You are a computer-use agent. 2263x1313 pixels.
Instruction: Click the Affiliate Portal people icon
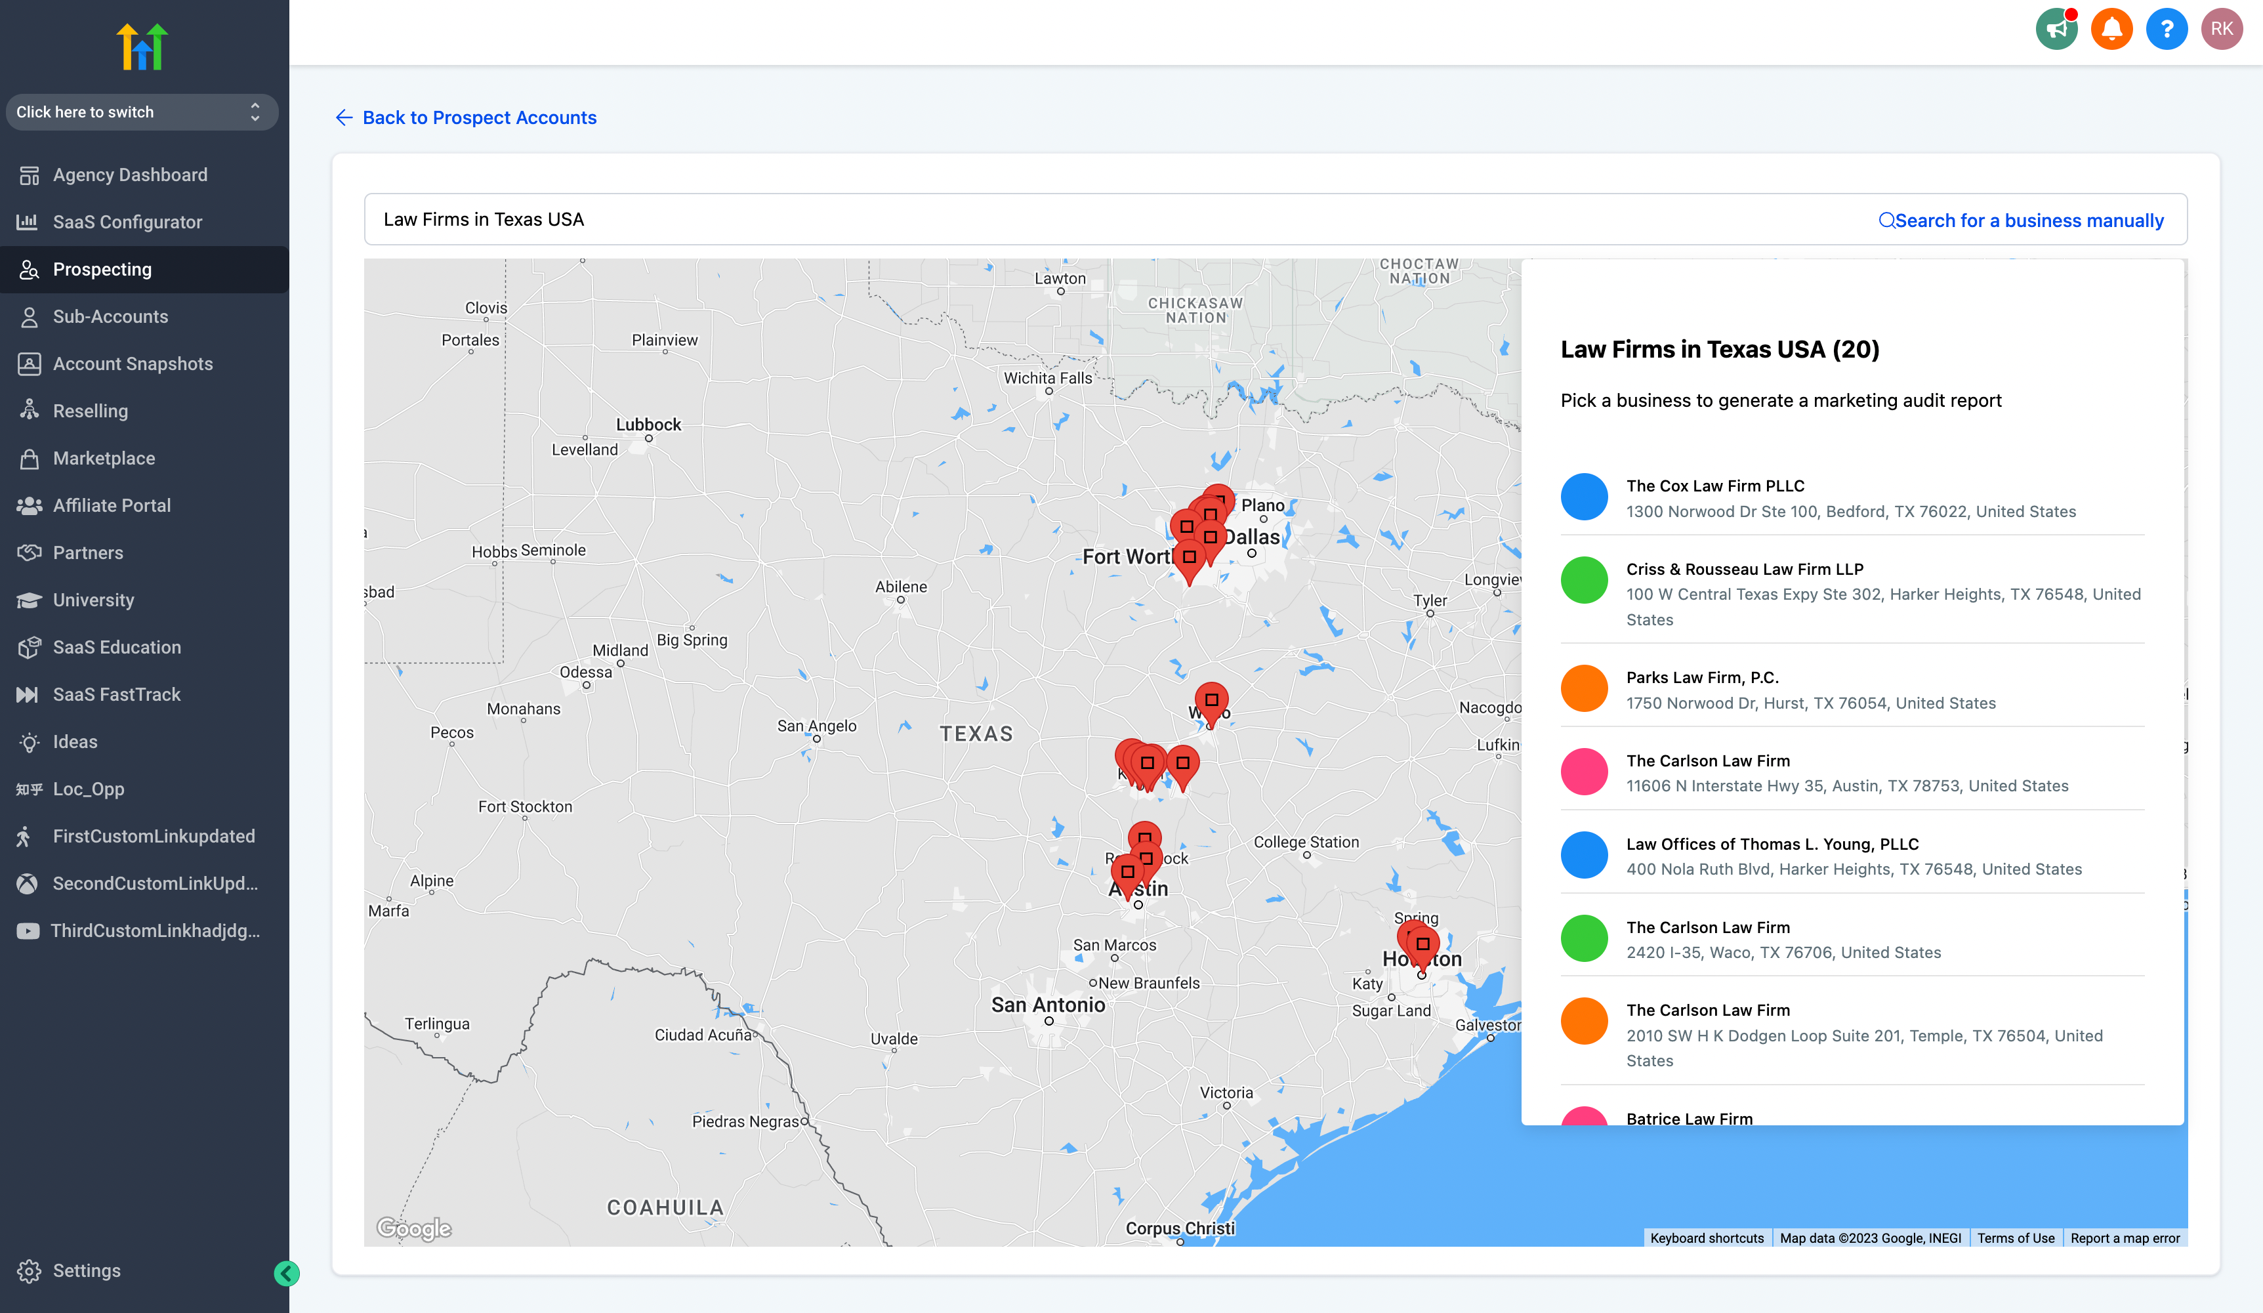pyautogui.click(x=29, y=506)
